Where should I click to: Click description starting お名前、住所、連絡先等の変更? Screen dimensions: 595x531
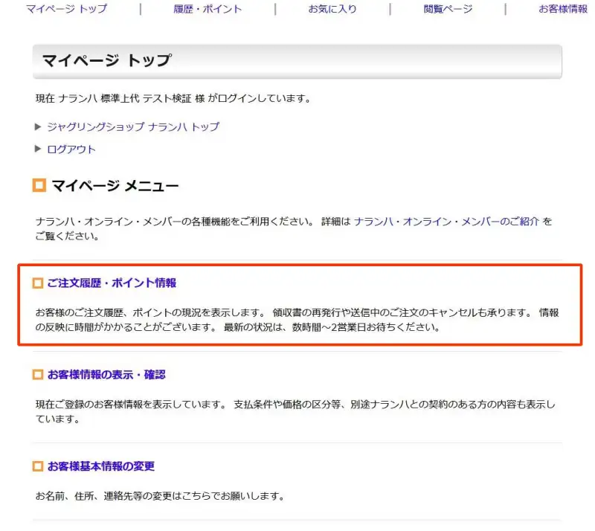[x=160, y=496]
